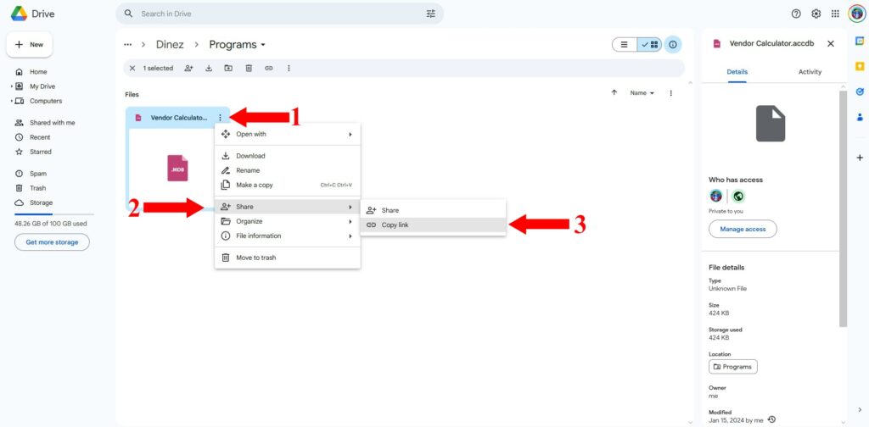Expand the Open with submenu
Image resolution: width=869 pixels, height=427 pixels.
coord(287,134)
